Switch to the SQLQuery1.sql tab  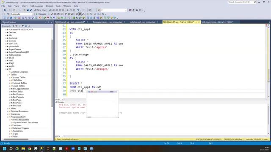click(x=70, y=22)
